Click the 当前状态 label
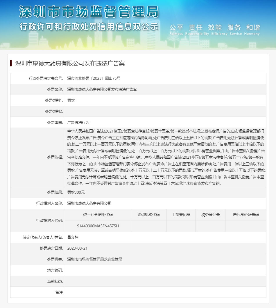The height and width of the screenshot is (308, 276). click(55, 281)
